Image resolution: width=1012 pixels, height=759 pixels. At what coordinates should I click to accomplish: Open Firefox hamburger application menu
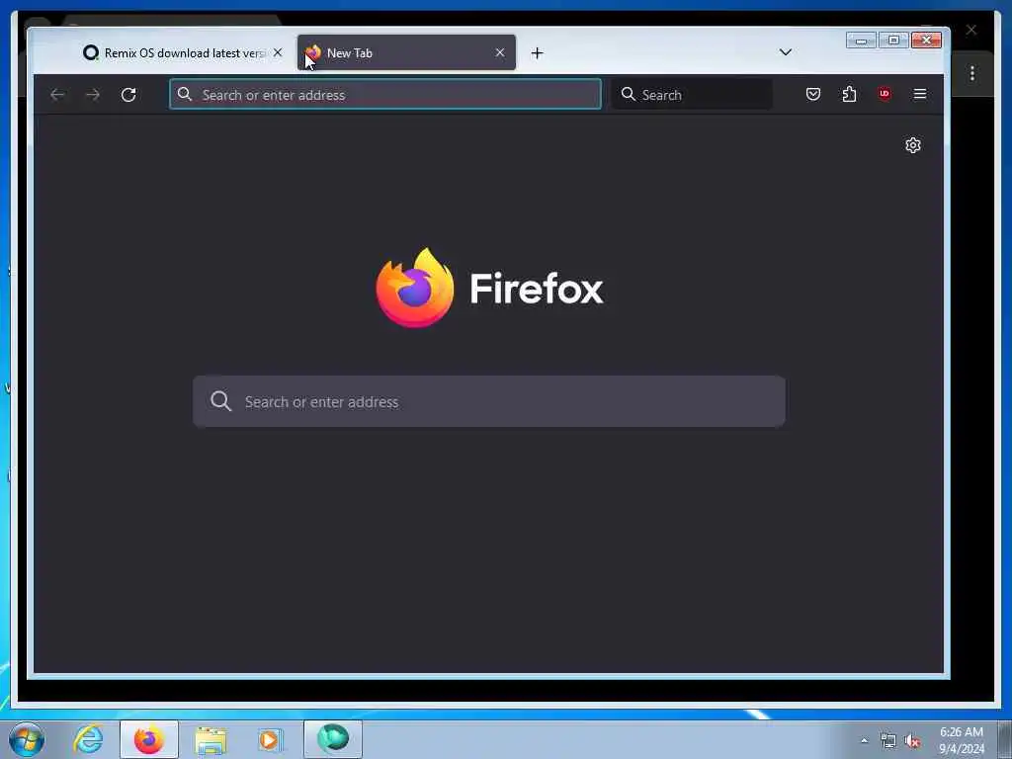(920, 94)
